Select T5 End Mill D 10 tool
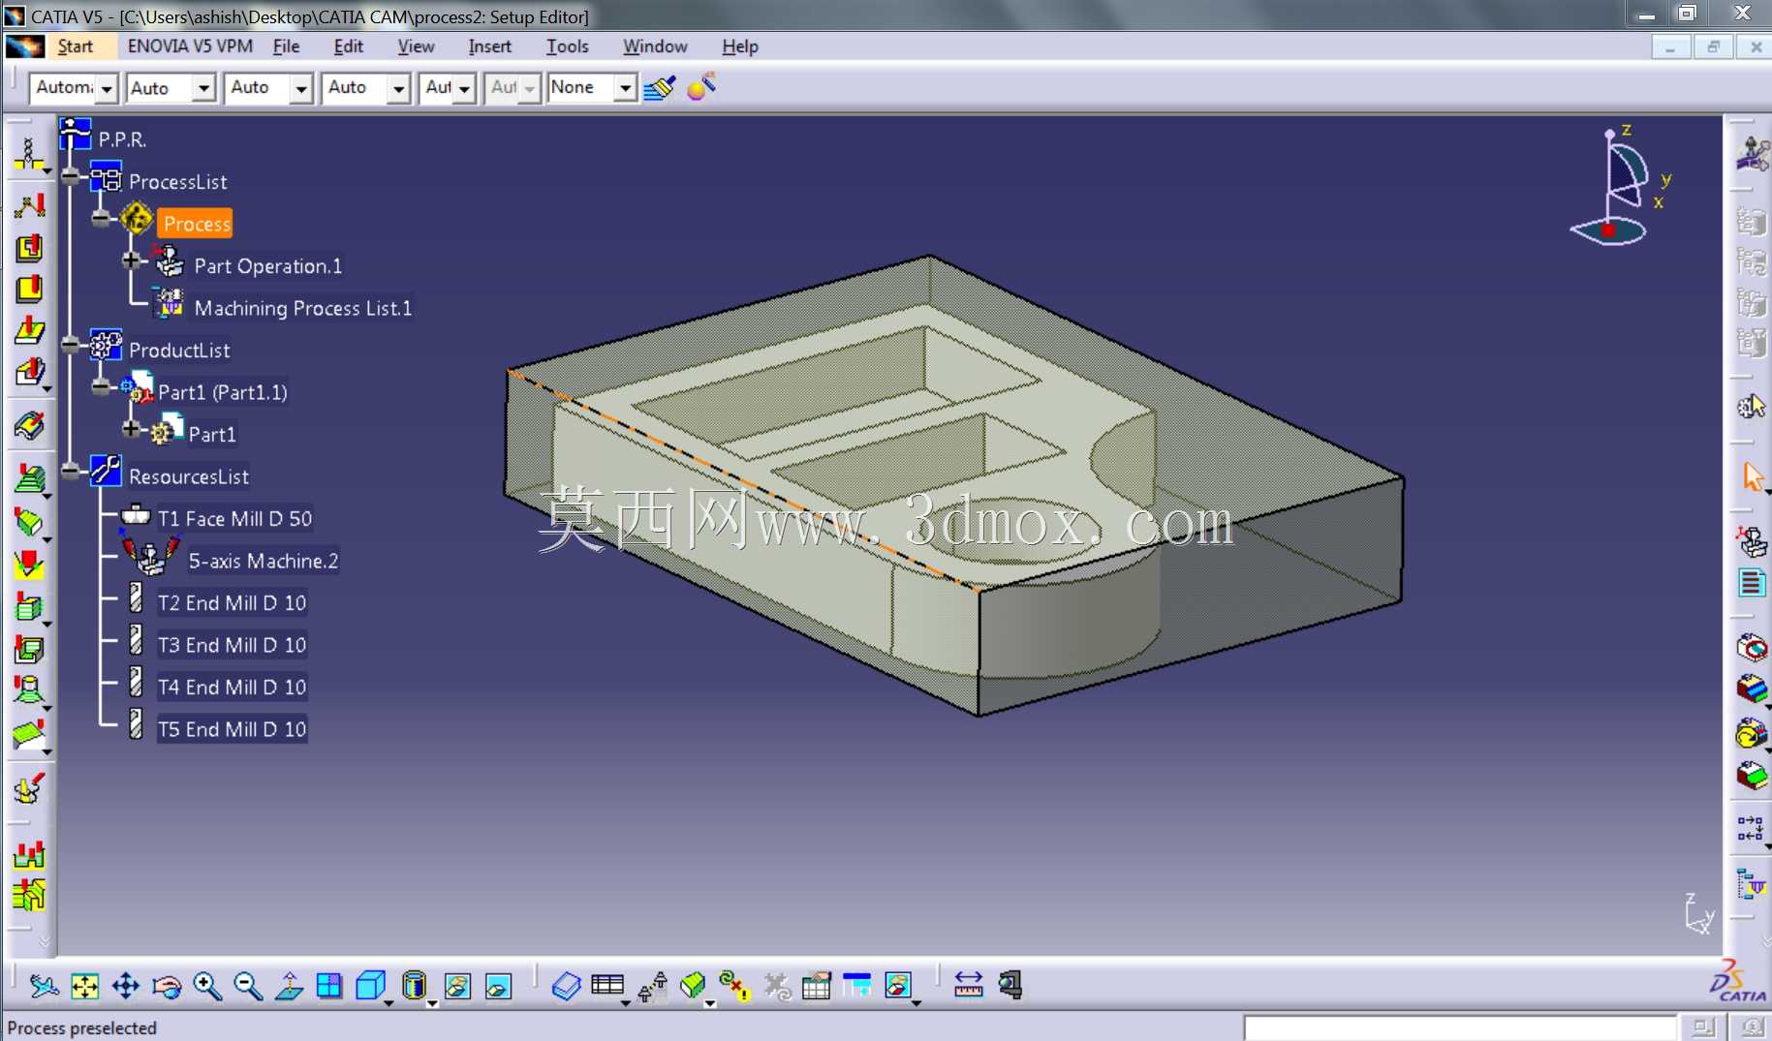 pos(232,729)
